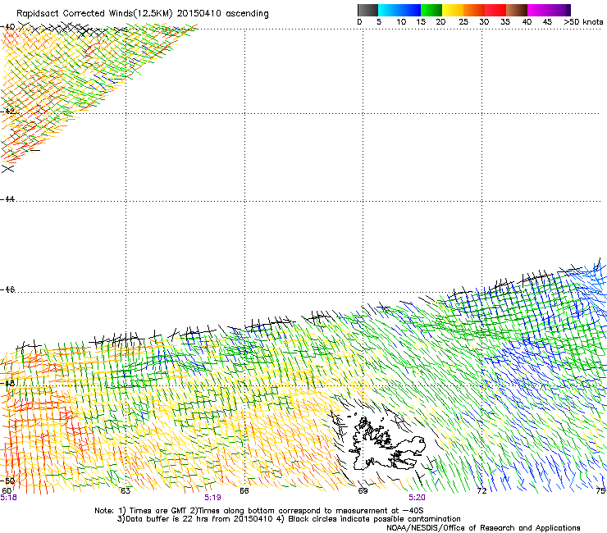This screenshot has width=607, height=533.
Task: Click latitude label -44 on left axis
Action: pos(7,199)
